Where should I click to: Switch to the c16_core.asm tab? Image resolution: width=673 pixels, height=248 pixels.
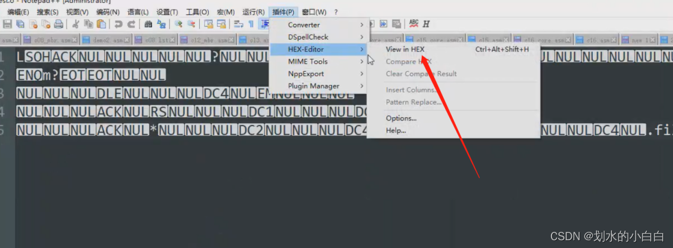[x=543, y=40]
